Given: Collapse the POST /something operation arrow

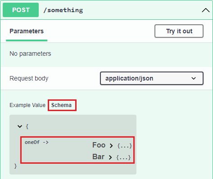Looking at the screenshot, I should pos(206,10).
